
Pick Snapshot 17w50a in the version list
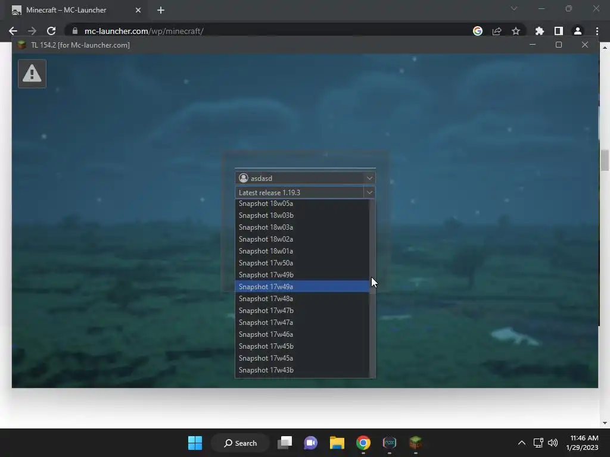point(302,262)
